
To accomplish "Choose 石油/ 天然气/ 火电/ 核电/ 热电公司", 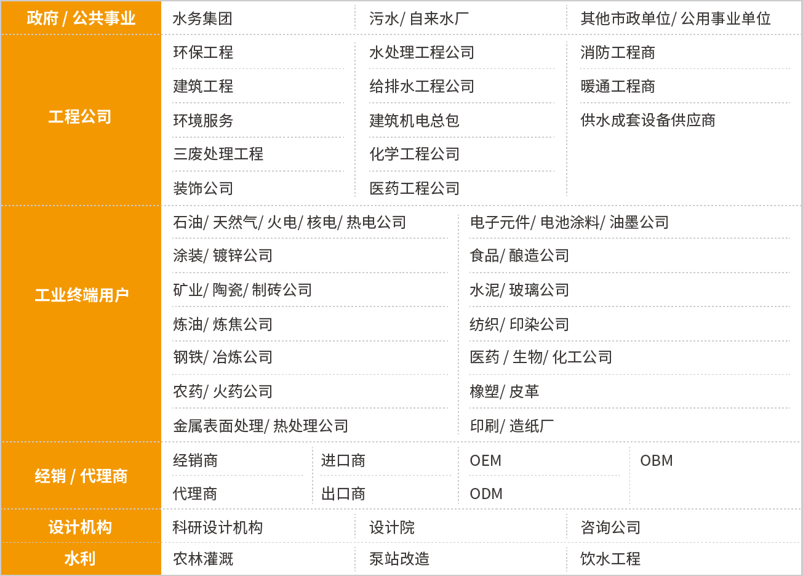I will [x=289, y=223].
